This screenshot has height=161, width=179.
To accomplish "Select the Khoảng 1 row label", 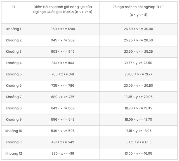I will coord(14,29).
